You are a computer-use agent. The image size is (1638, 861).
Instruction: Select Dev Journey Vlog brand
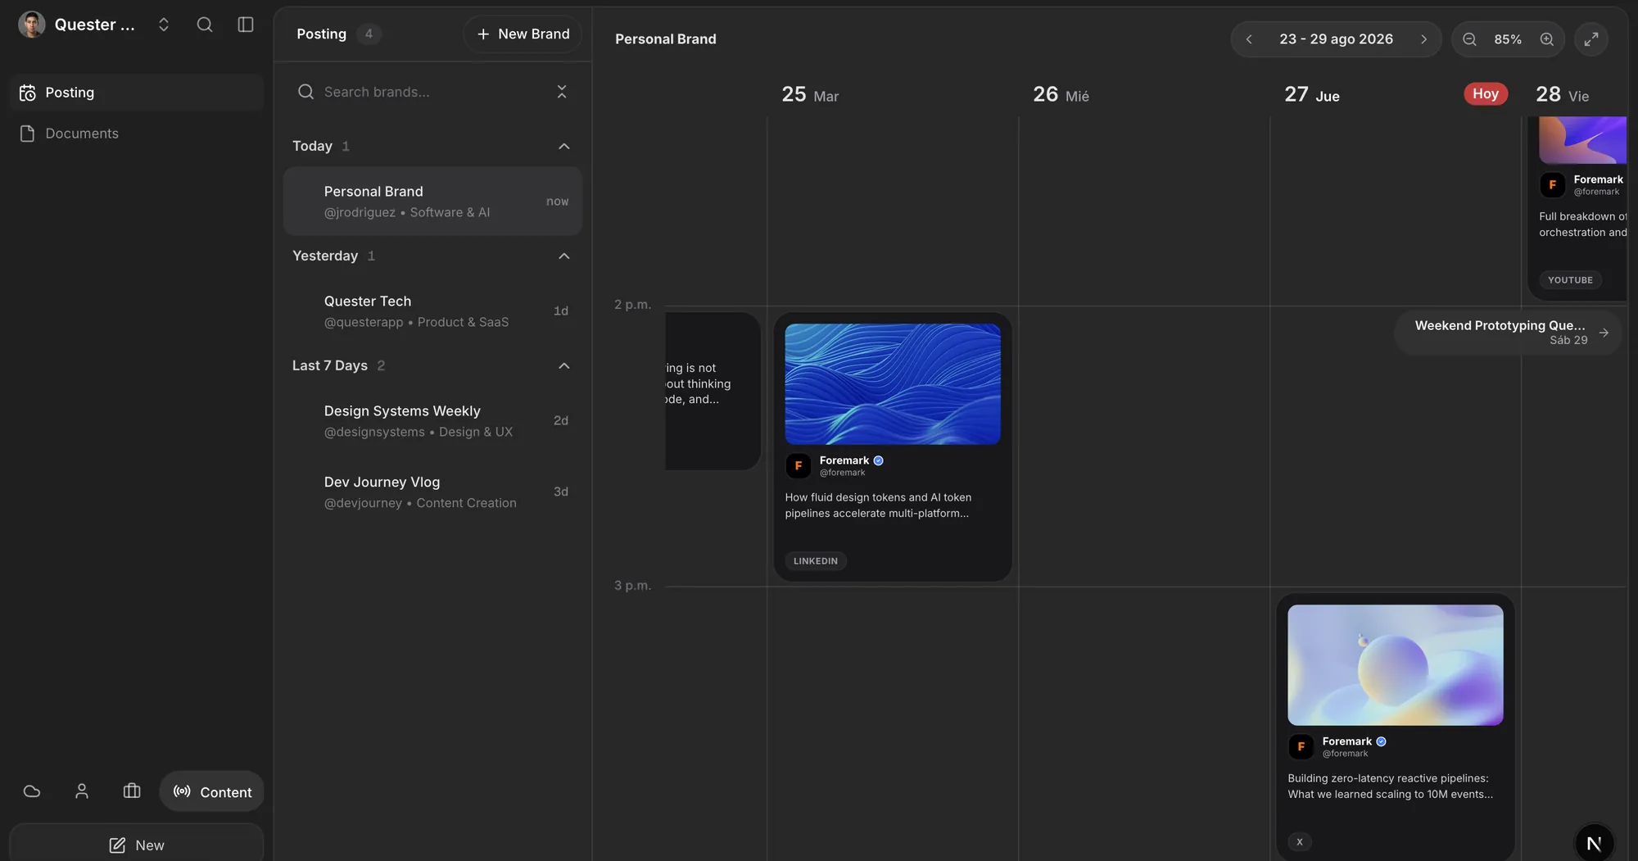(x=432, y=492)
